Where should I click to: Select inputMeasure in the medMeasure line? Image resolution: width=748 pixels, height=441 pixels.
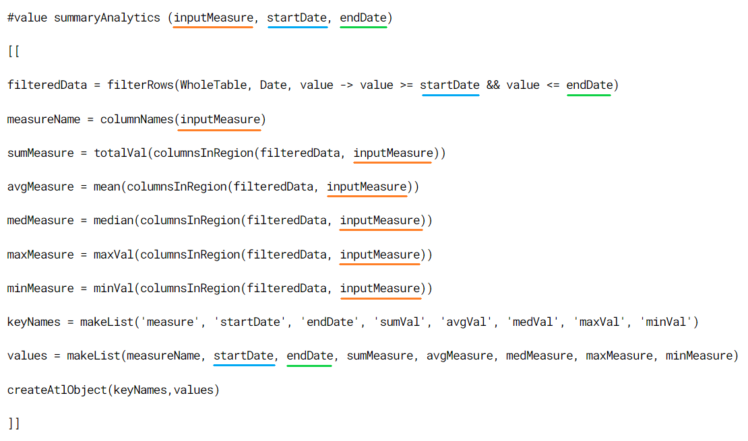tap(381, 220)
